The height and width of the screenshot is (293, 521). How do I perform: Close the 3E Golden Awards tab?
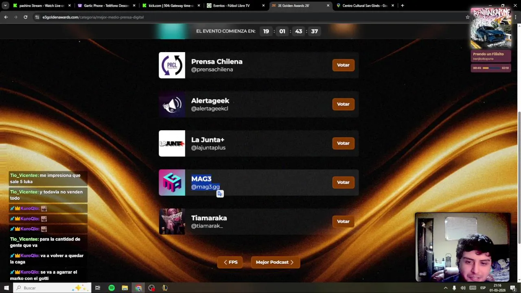point(328,6)
